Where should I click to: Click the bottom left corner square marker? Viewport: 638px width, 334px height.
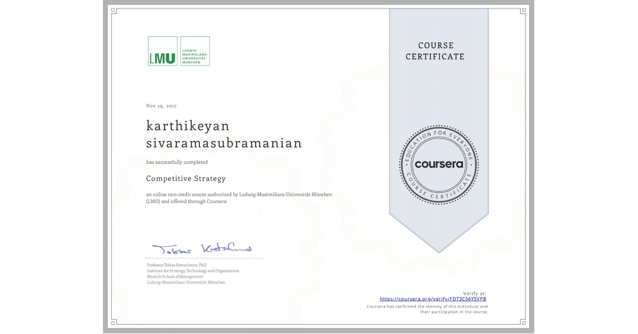click(113, 323)
